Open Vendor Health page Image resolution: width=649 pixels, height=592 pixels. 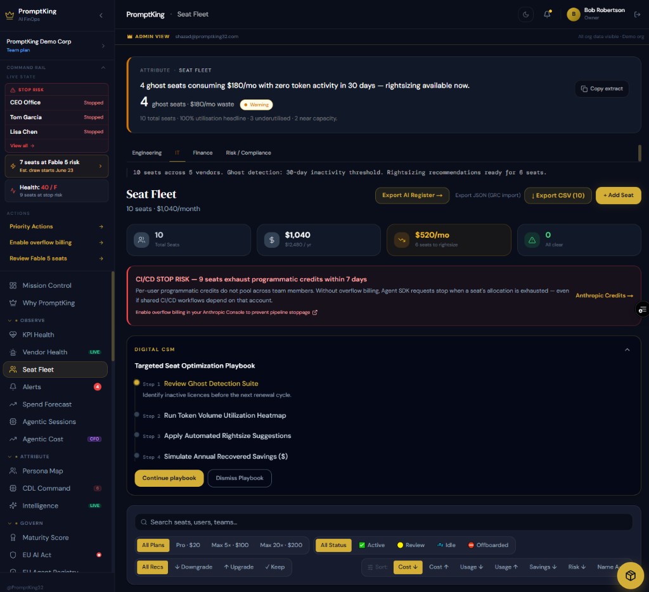click(x=55, y=352)
